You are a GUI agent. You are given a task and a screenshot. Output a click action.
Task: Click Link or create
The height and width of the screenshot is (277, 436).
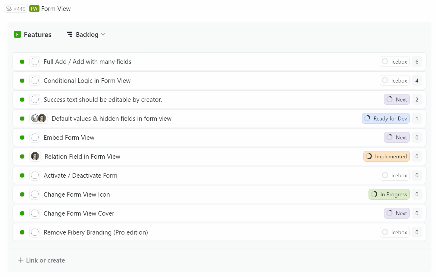coord(45,260)
